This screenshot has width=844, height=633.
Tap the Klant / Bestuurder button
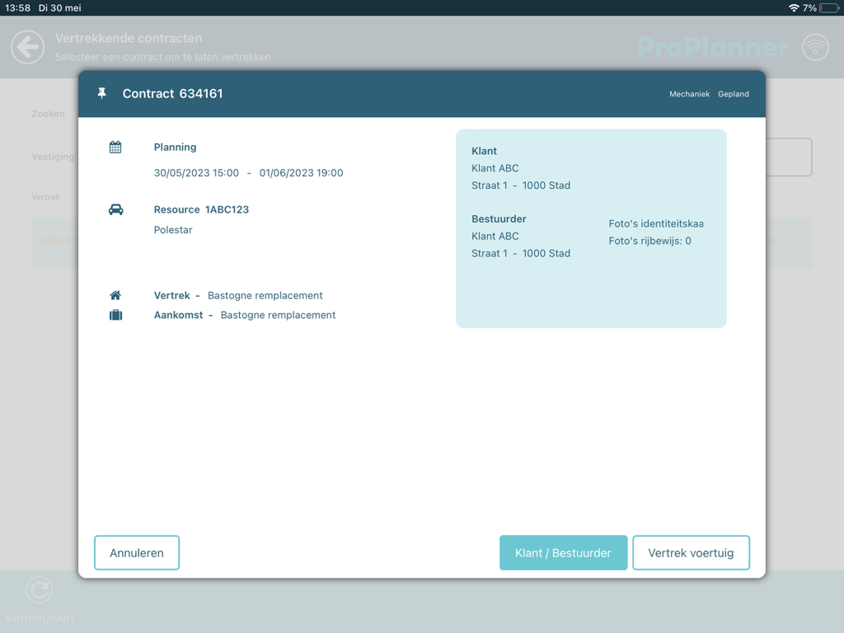(x=563, y=552)
